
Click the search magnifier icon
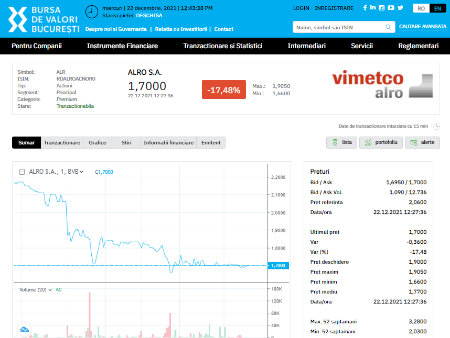pos(388,28)
